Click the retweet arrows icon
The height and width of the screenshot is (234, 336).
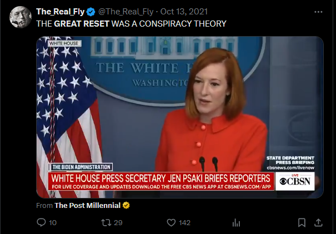106,223
